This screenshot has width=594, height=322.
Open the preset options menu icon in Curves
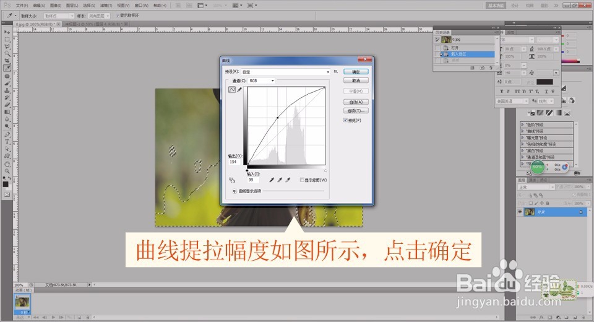[335, 72]
